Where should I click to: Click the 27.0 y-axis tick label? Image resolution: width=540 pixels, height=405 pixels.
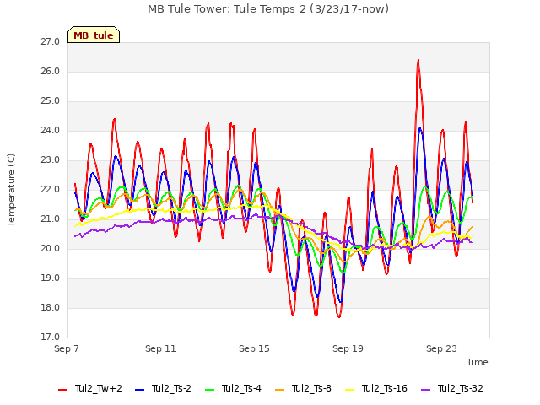pyautogui.click(x=51, y=41)
